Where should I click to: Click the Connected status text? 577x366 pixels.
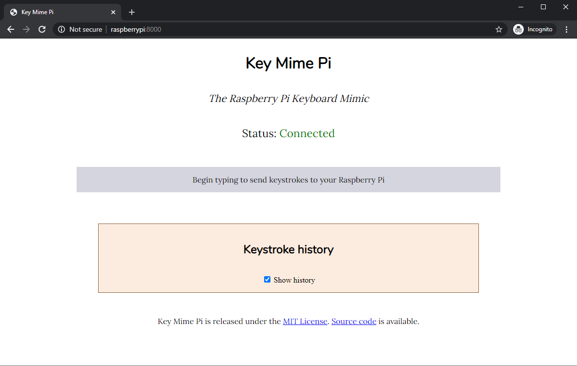coord(307,133)
